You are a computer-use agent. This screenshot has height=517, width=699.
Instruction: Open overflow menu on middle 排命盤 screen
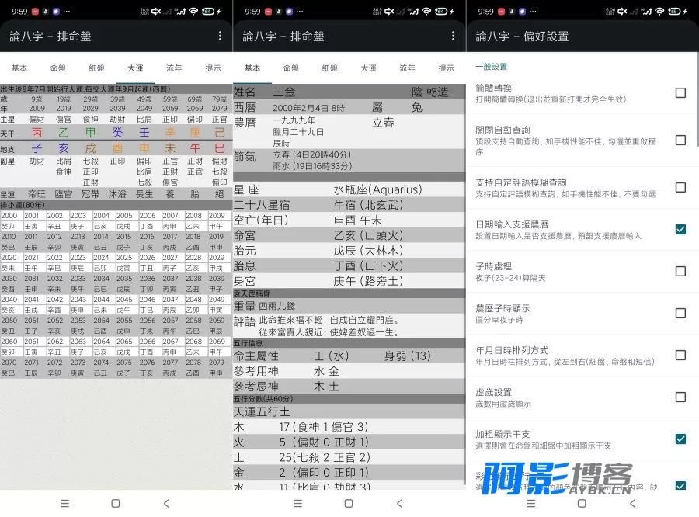click(453, 36)
